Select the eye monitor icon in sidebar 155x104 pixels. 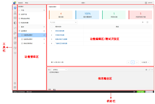15,53
